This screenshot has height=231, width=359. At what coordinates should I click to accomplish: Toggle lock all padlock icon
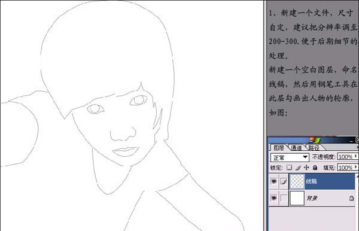[315, 168]
